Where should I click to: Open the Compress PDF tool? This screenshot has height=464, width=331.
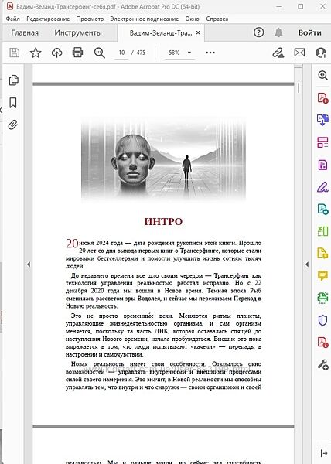tap(322, 231)
